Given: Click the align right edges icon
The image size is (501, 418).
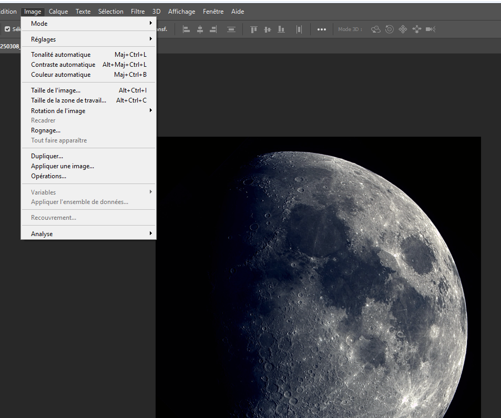Looking at the screenshot, I should [213, 29].
